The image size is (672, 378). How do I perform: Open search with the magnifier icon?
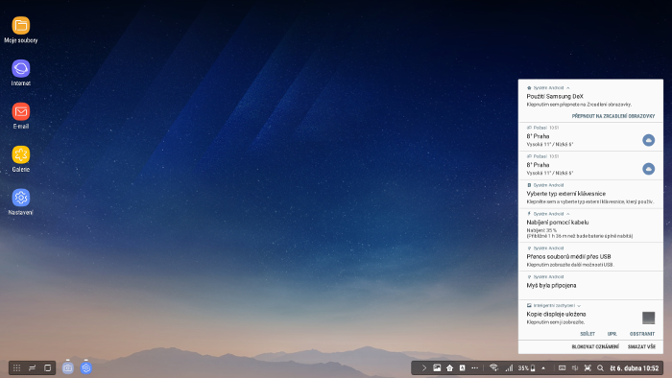600,367
